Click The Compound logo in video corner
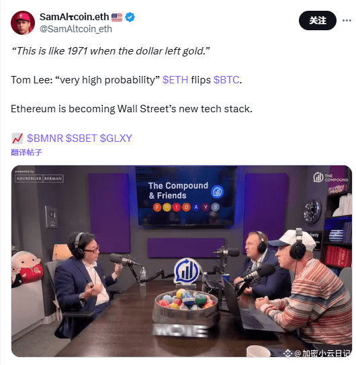Image resolution: width=356 pixels, height=365 pixels. (330, 178)
